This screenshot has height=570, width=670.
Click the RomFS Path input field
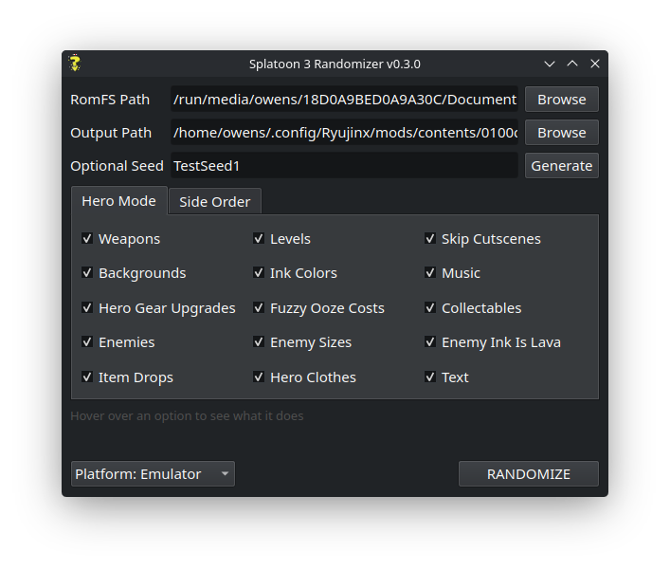344,100
